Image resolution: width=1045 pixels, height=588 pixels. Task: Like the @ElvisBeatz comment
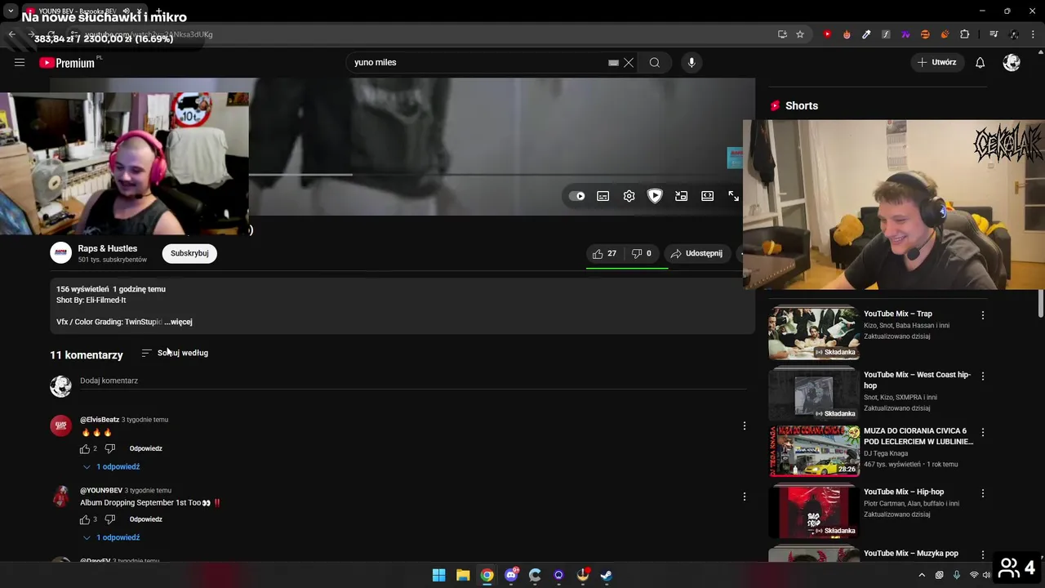pos(85,449)
